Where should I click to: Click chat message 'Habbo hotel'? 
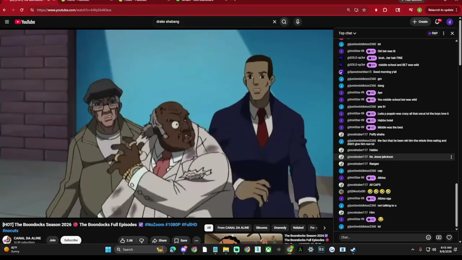(x=385, y=120)
